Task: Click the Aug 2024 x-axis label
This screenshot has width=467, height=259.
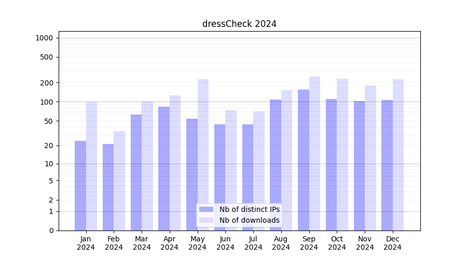Action: [x=281, y=243]
